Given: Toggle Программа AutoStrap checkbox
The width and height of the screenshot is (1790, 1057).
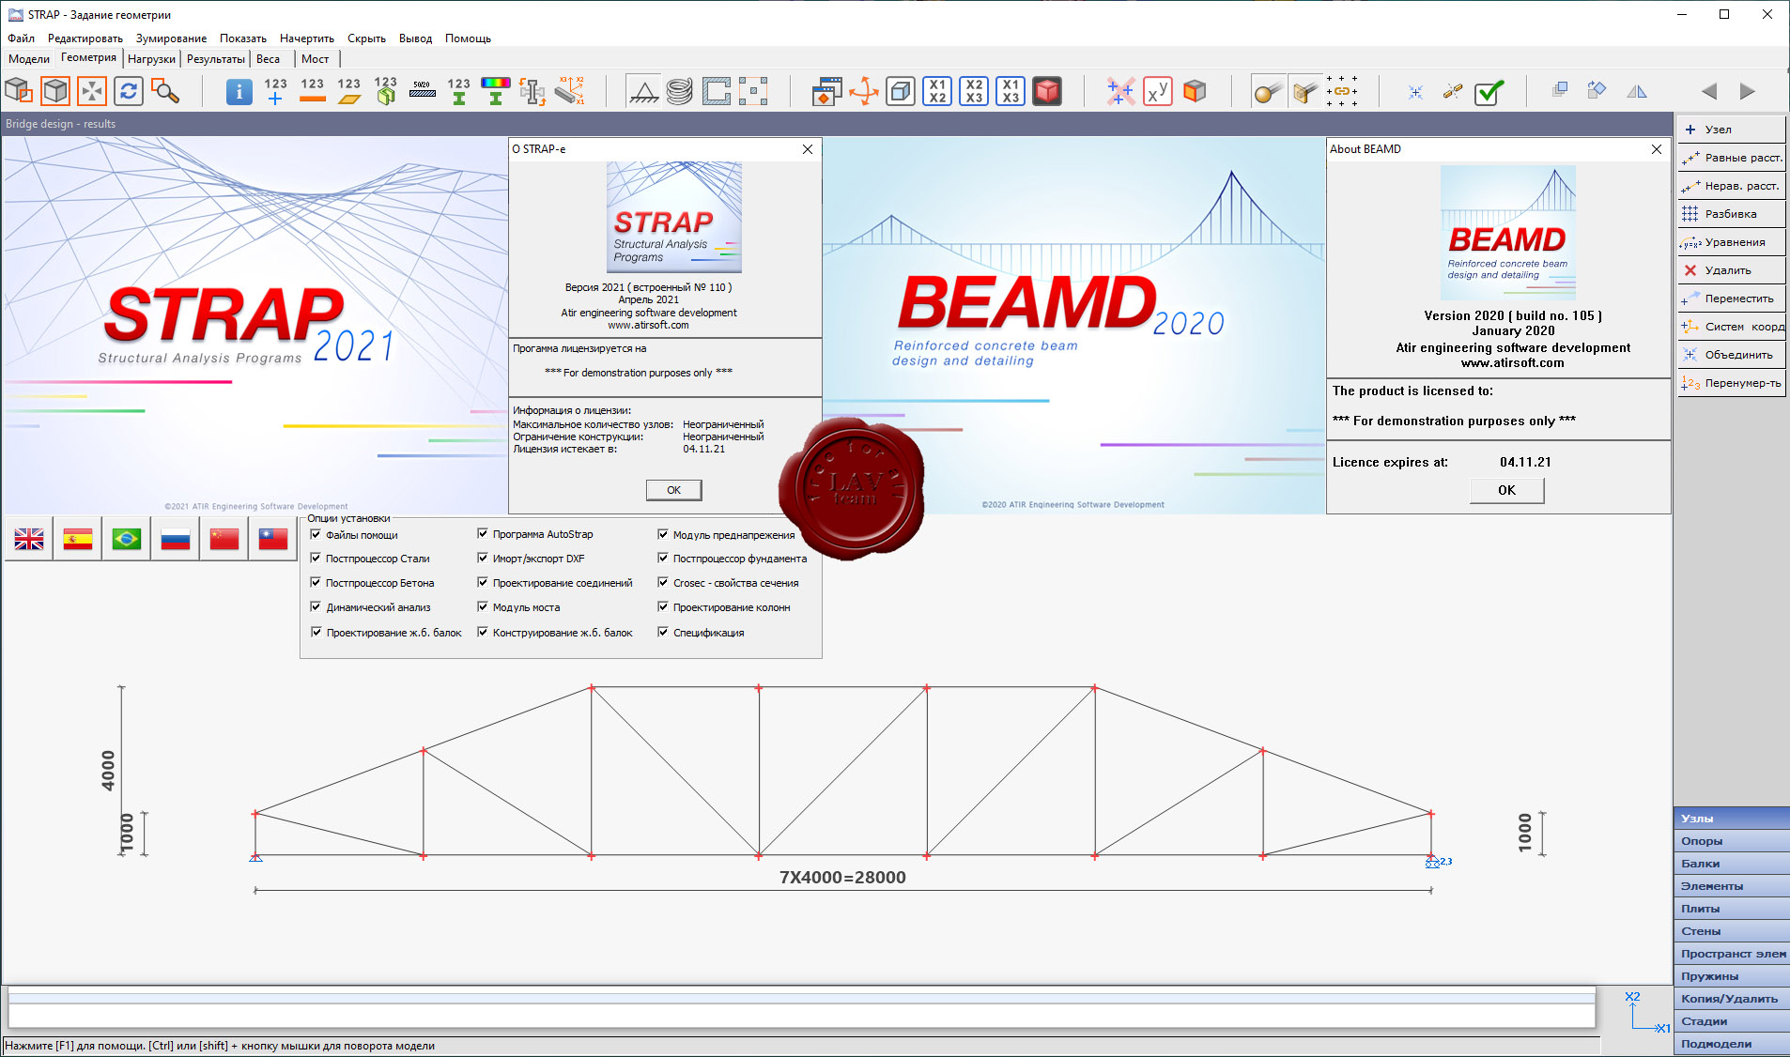Looking at the screenshot, I should (483, 534).
